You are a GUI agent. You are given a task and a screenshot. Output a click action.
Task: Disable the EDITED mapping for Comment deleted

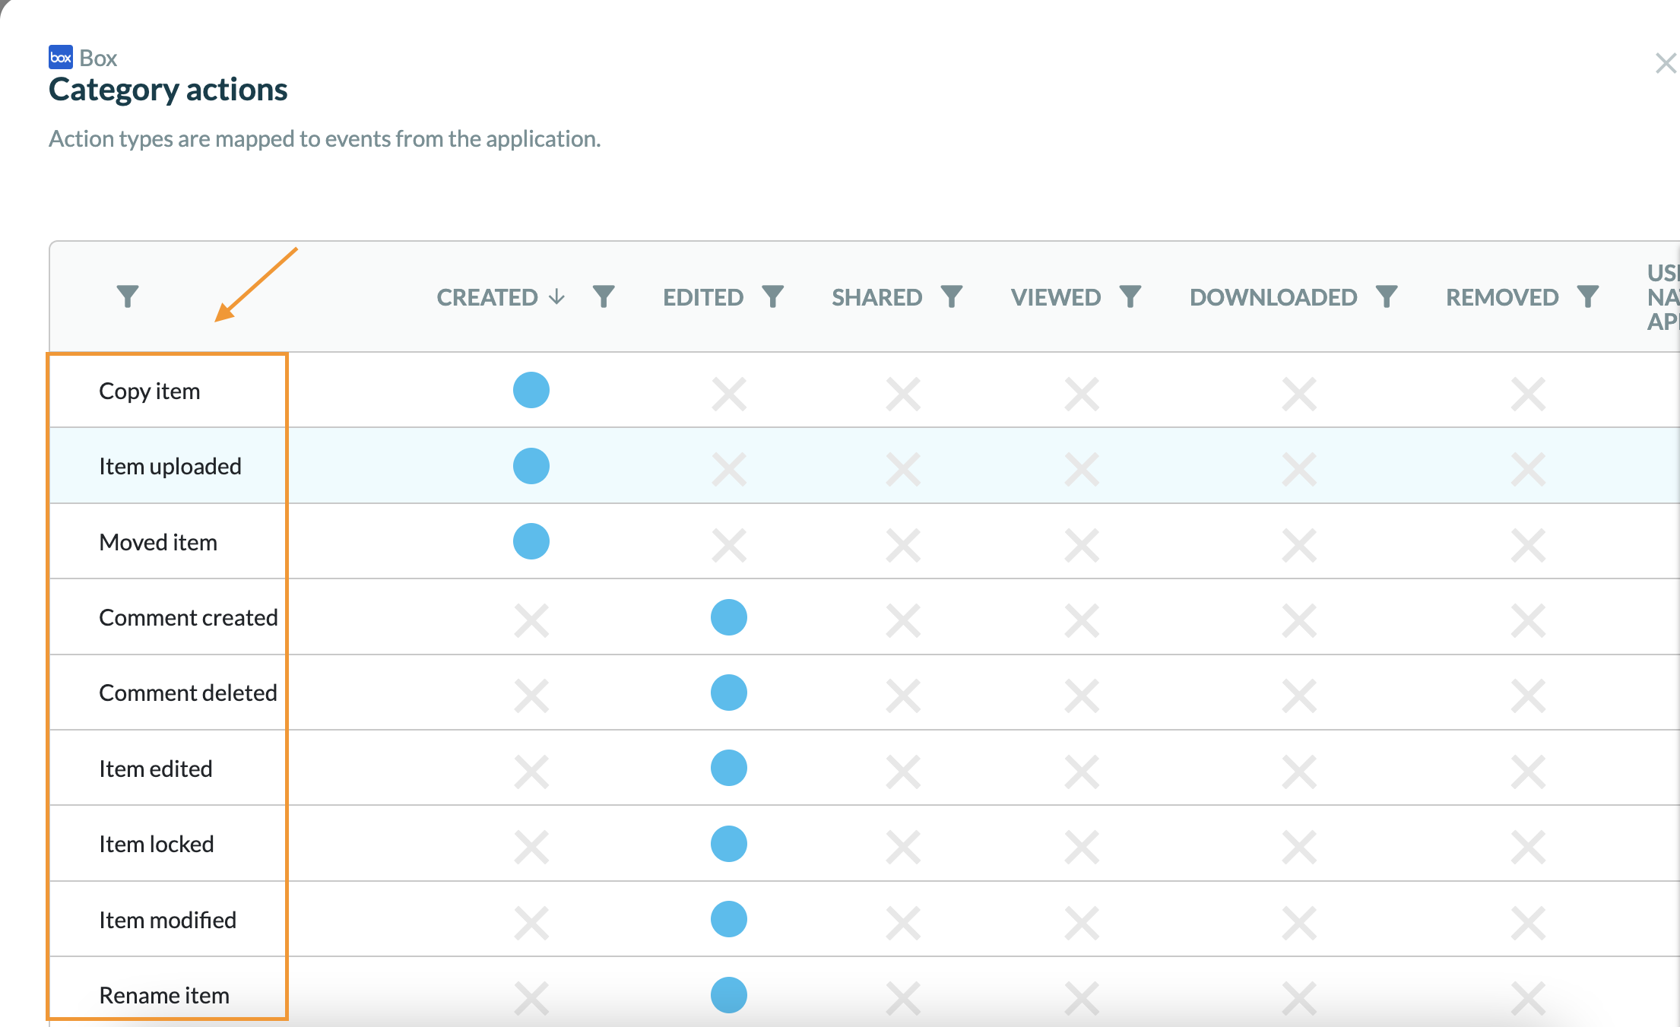[728, 692]
